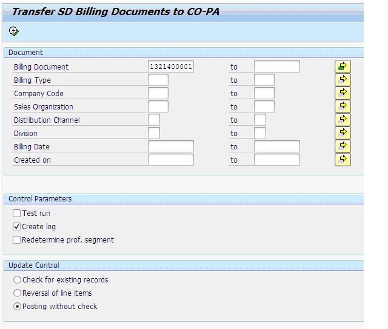The width and height of the screenshot is (388, 329).
Task: Open multiple selection for Sales Organization
Action: click(x=343, y=106)
